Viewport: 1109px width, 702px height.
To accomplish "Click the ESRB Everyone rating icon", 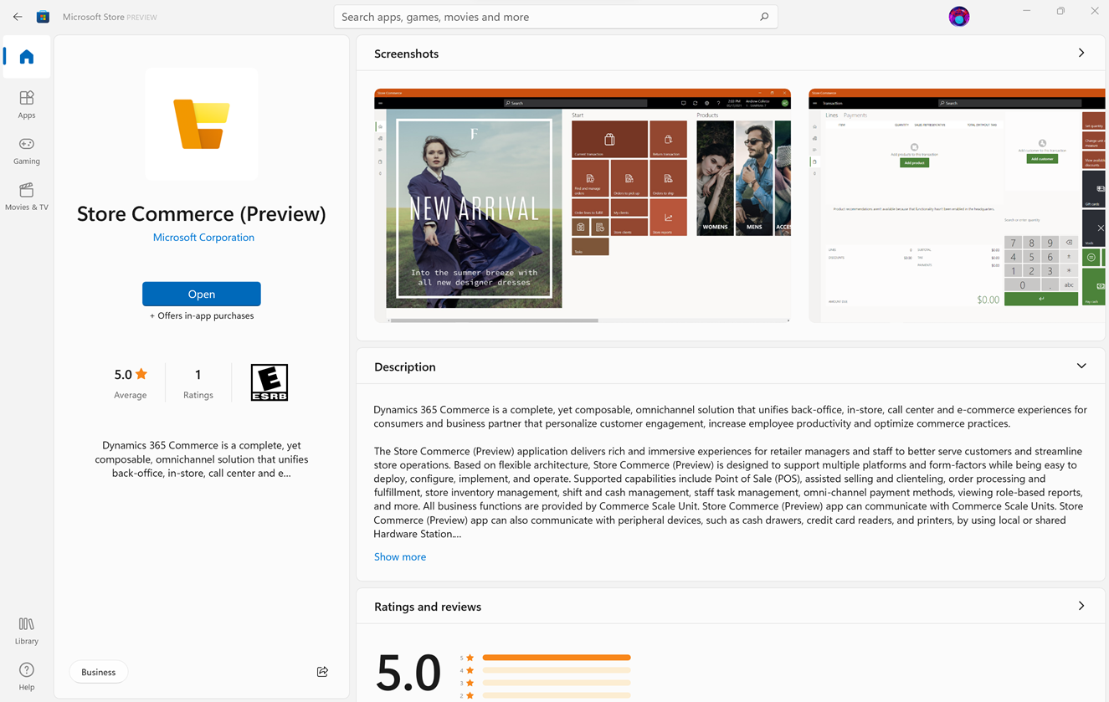I will click(270, 382).
